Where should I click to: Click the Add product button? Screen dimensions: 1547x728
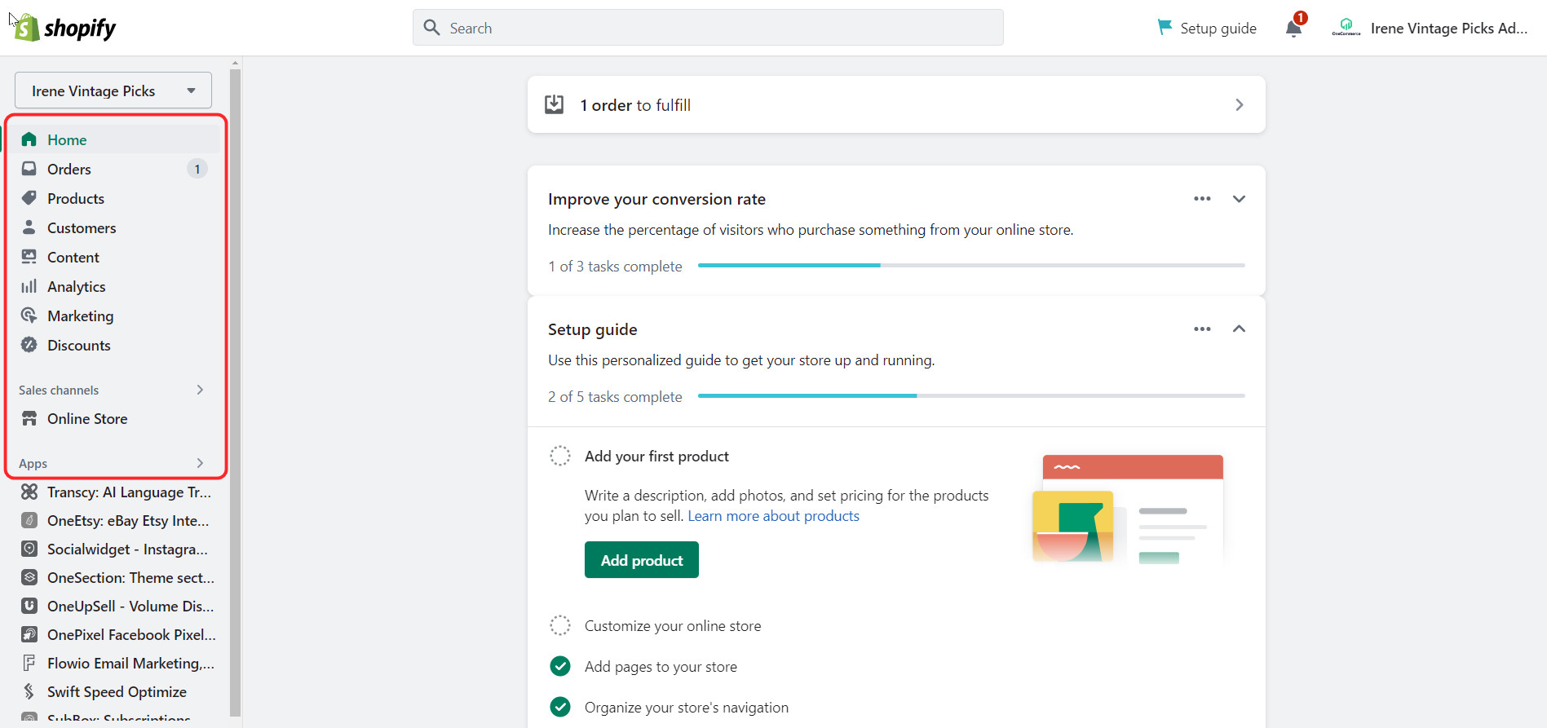point(642,559)
